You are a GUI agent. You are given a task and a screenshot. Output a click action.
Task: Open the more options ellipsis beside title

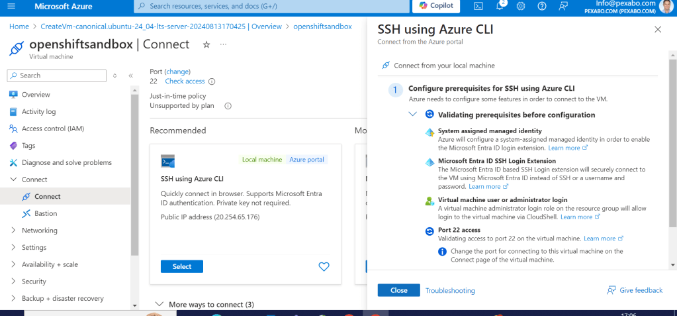[223, 44]
